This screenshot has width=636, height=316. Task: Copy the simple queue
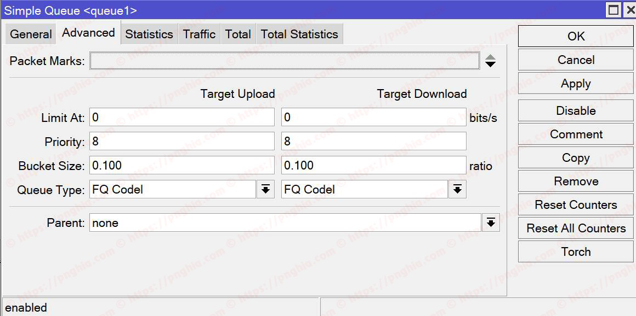click(576, 157)
